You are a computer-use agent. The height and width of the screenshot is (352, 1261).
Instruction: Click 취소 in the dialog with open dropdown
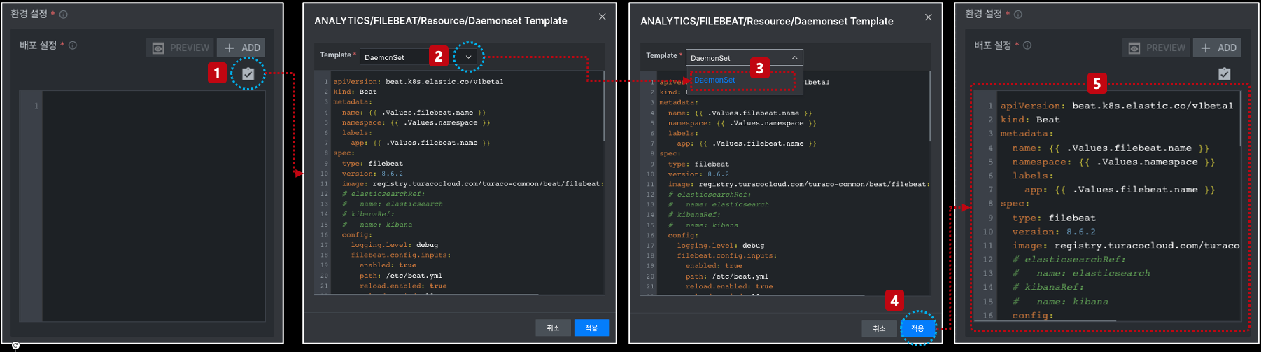[x=879, y=328]
